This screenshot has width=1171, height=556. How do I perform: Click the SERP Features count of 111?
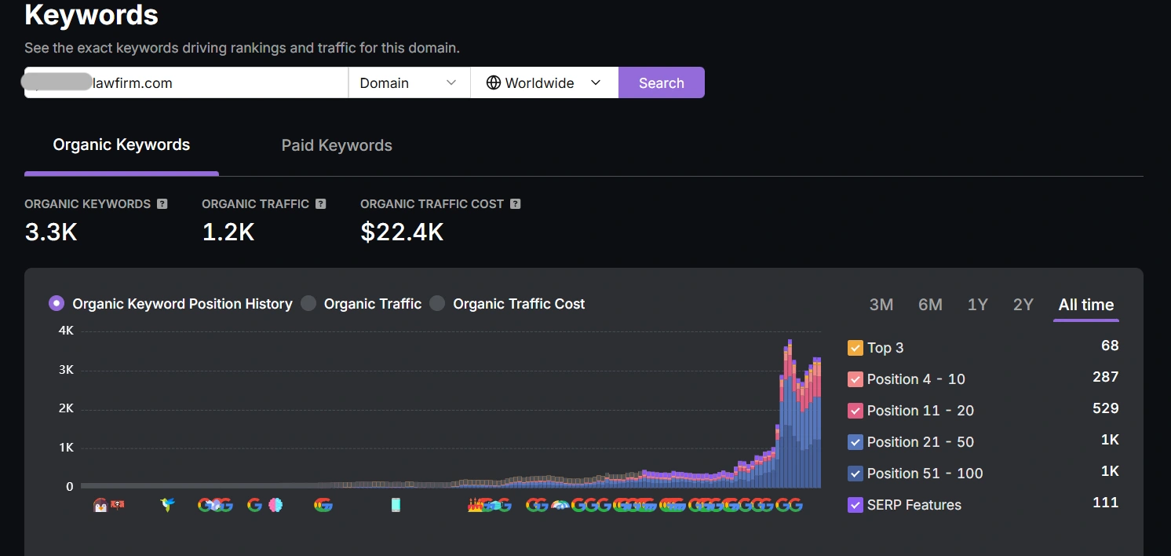tap(1106, 503)
